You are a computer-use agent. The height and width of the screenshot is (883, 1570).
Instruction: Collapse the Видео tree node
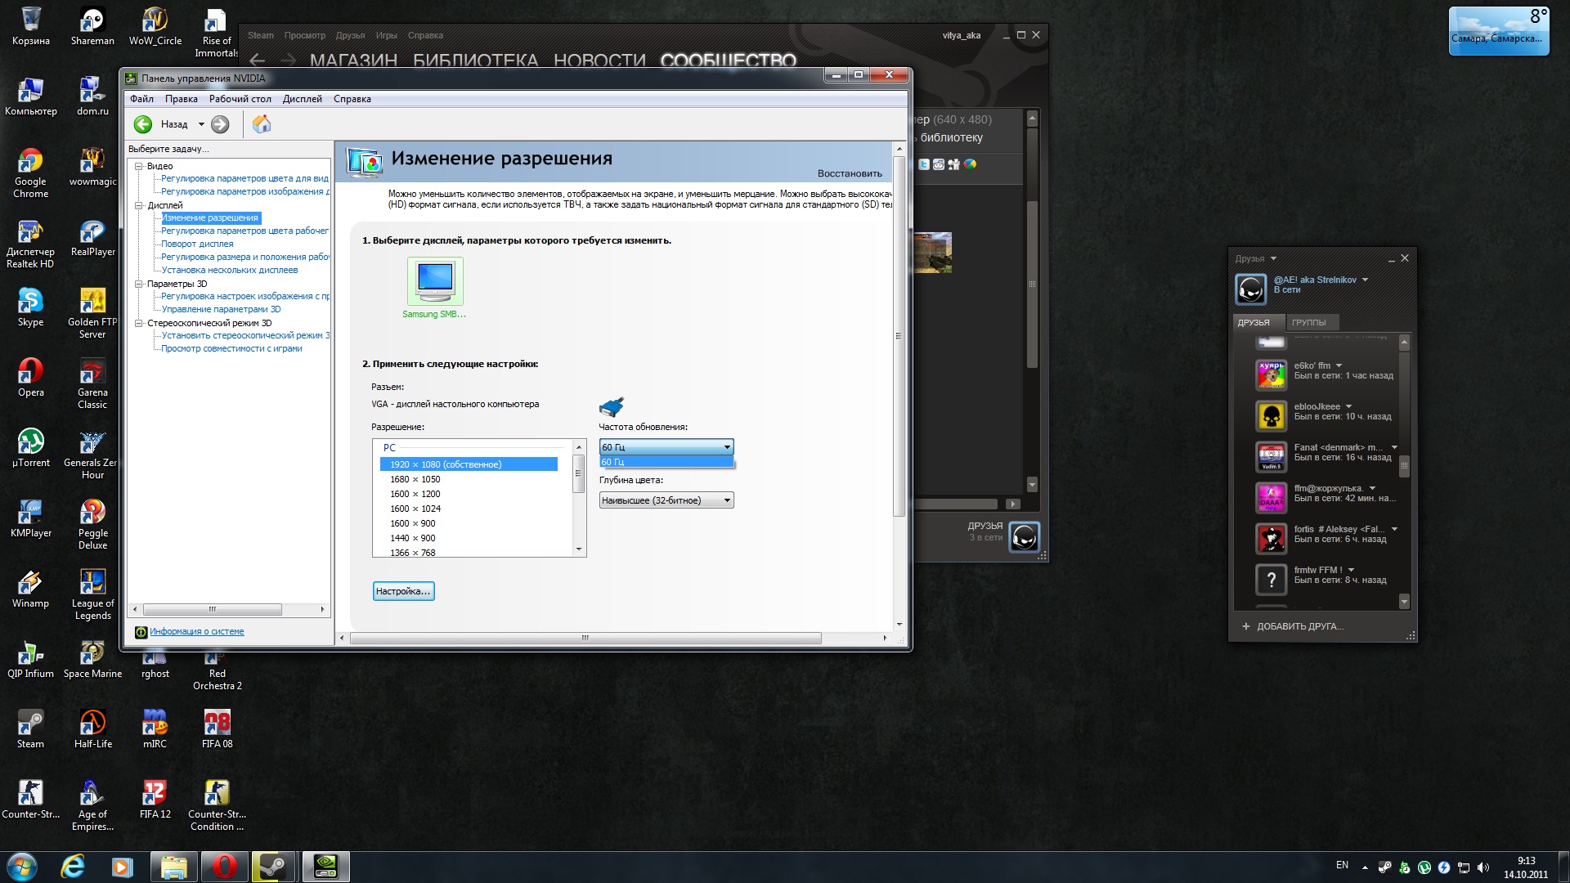tap(139, 166)
